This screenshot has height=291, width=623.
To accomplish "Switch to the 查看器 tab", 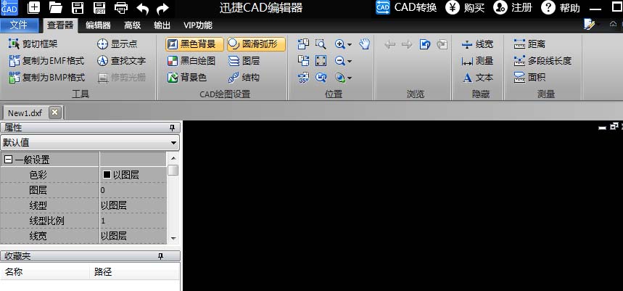I will (x=60, y=25).
